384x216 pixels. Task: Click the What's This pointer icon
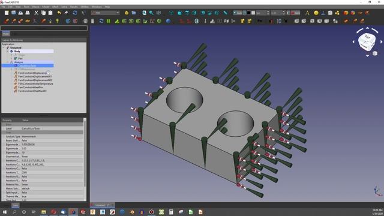click(x=84, y=13)
